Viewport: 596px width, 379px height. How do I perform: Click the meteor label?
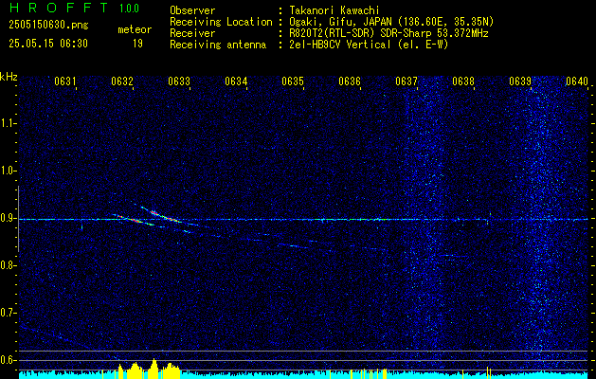click(135, 29)
